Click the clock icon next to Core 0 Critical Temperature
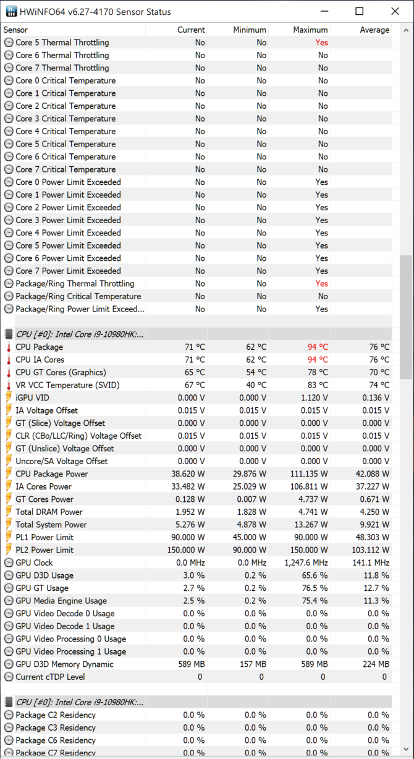Image resolution: width=414 pixels, height=759 pixels. (9, 81)
